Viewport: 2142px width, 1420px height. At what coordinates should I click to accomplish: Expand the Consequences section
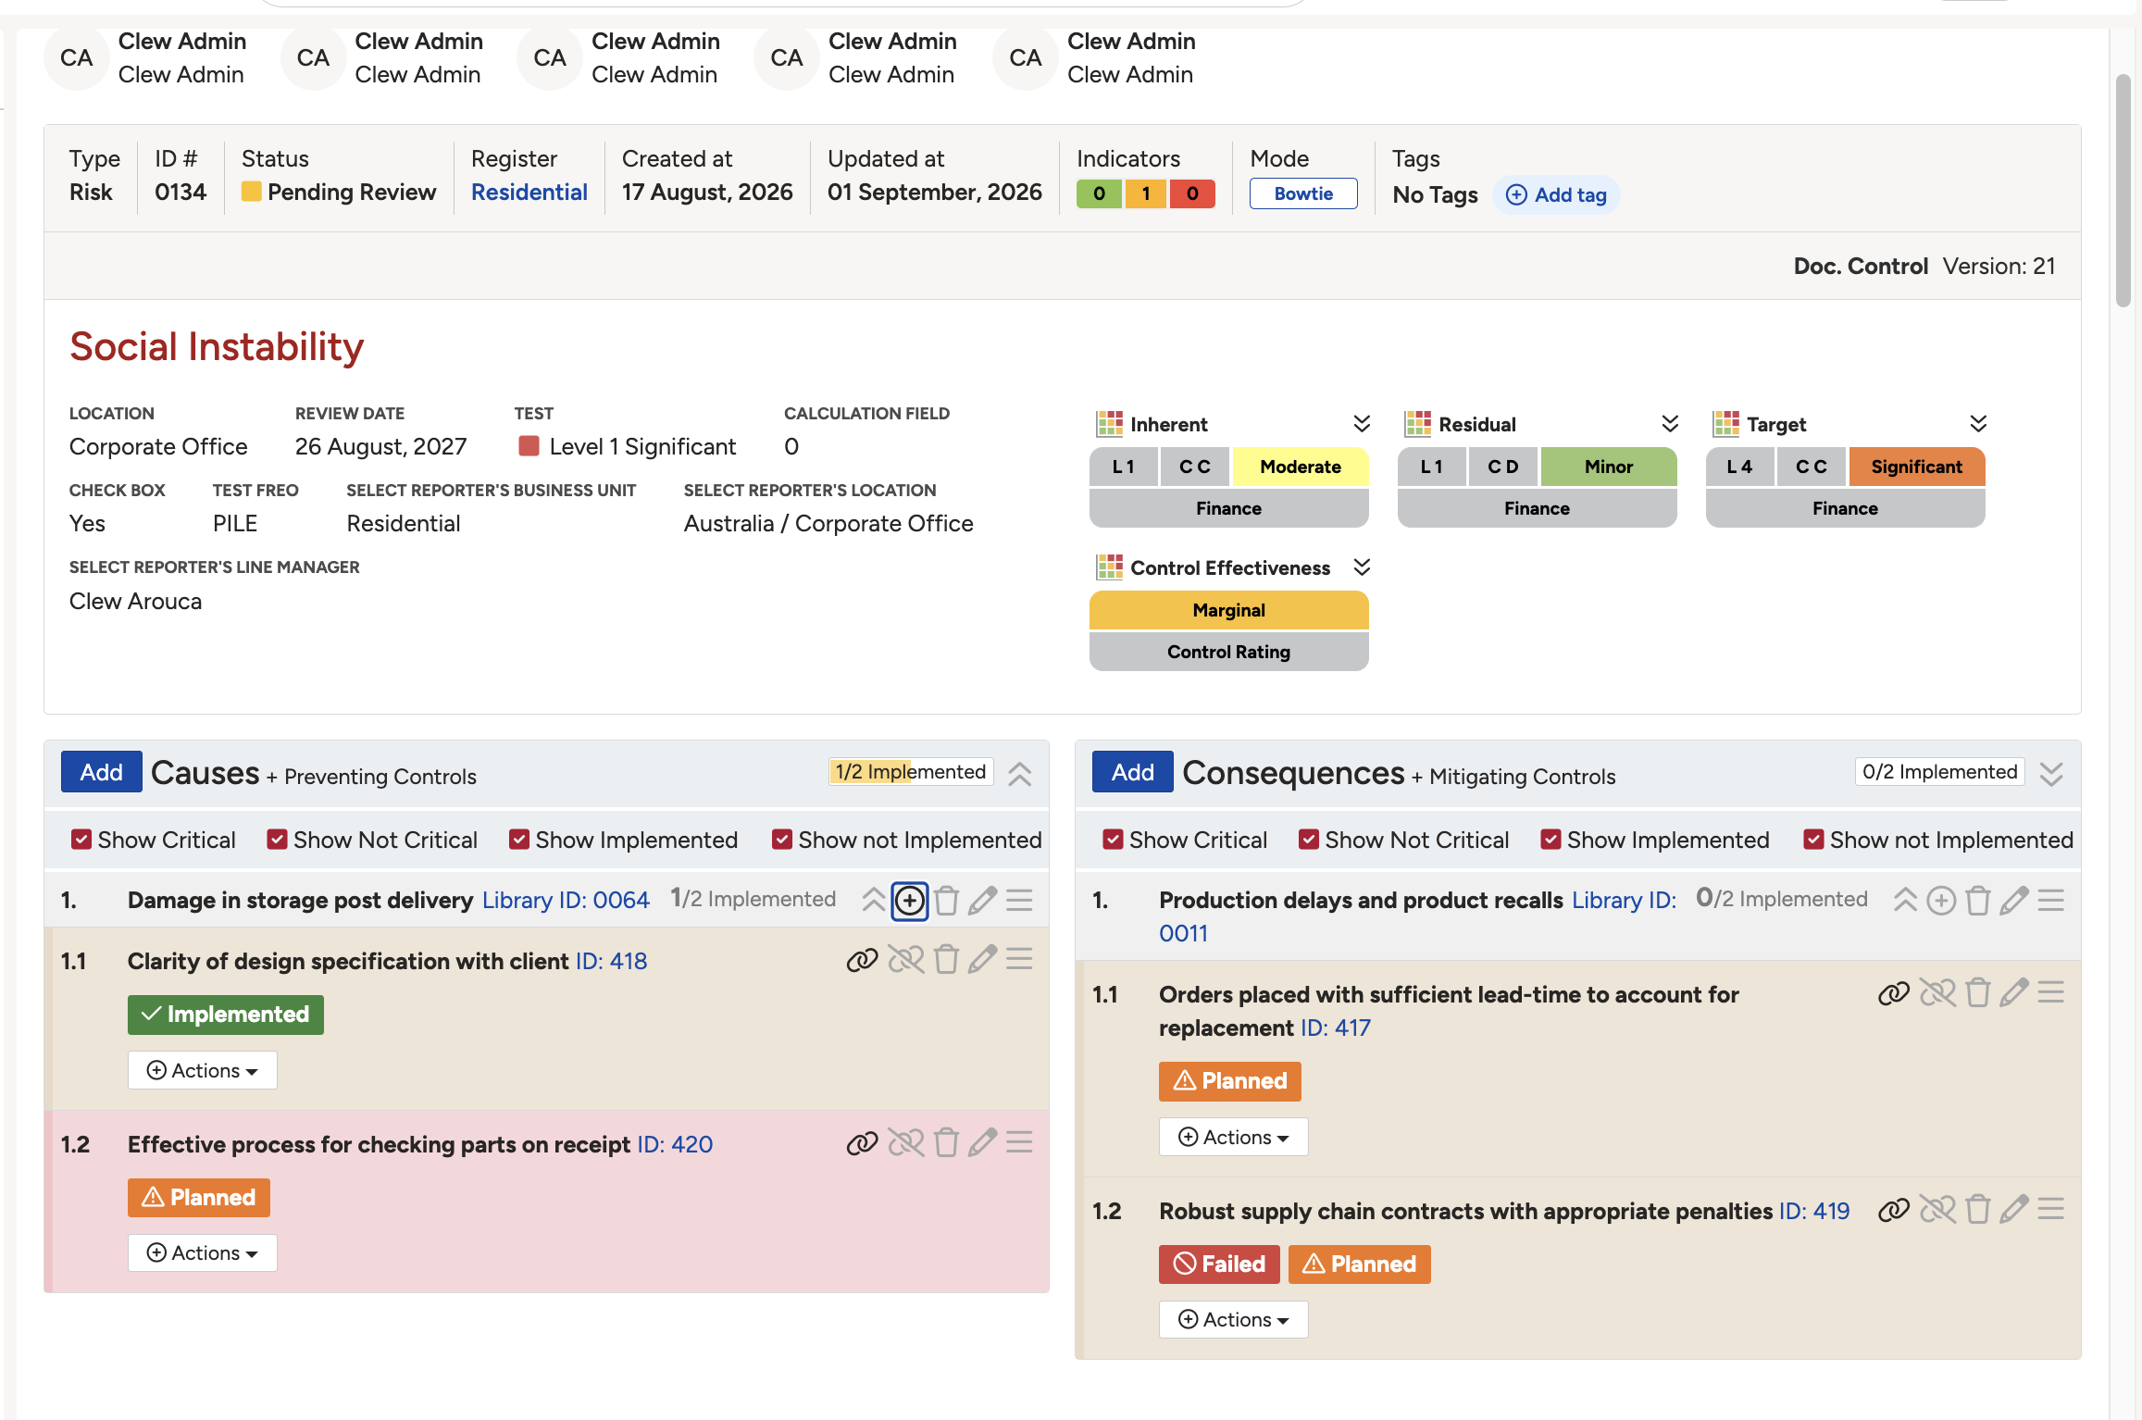(2051, 773)
